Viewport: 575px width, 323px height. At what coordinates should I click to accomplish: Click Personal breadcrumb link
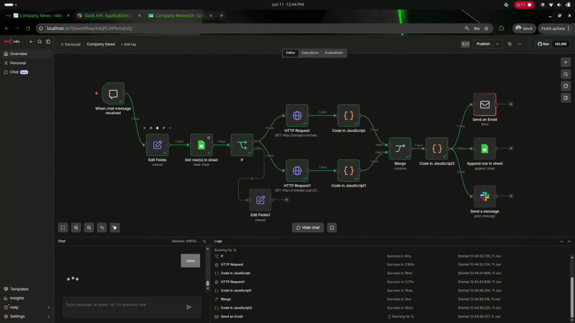(71, 44)
